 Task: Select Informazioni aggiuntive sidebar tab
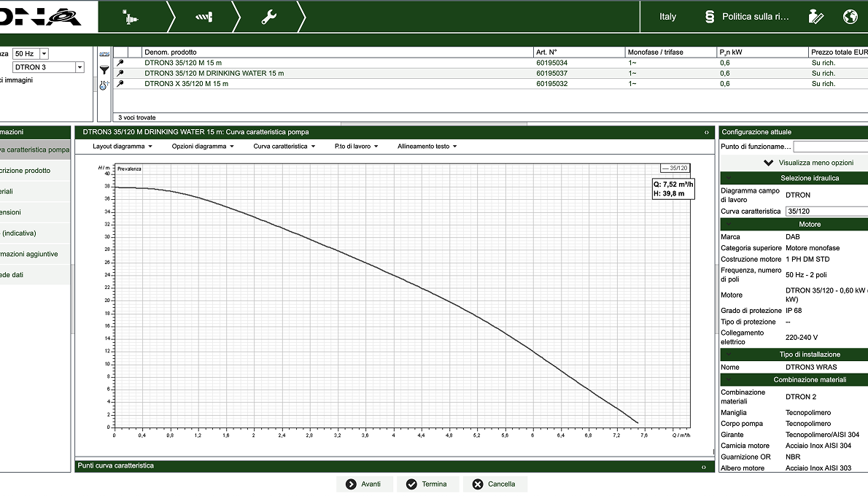[x=35, y=254]
